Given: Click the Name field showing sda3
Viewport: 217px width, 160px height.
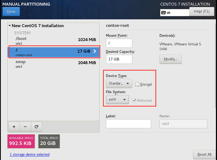Looking at the screenshot, I should pyautogui.click(x=183, y=124).
